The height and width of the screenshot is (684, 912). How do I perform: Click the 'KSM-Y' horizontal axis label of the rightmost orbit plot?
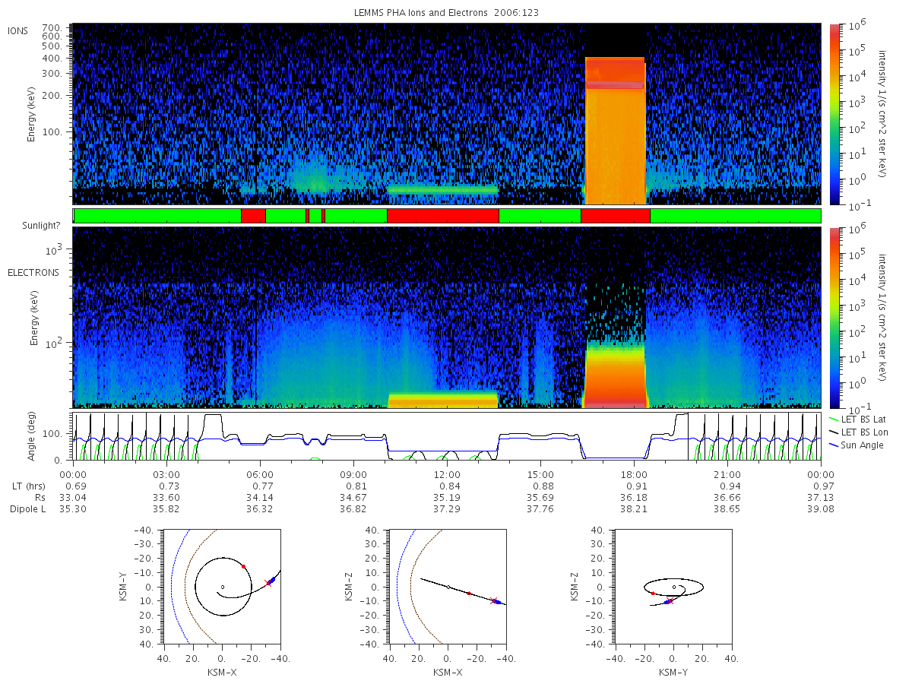[x=673, y=673]
